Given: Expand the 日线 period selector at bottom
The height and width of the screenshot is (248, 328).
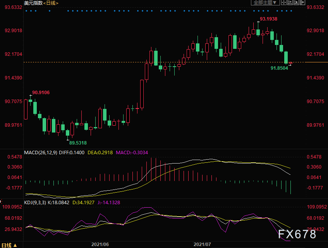Looking at the screenshot, I should 9,245.
